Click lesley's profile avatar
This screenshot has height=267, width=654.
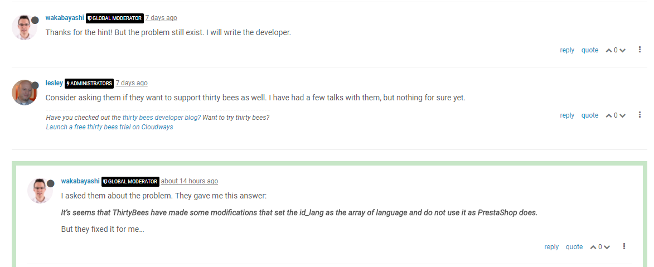tap(24, 93)
